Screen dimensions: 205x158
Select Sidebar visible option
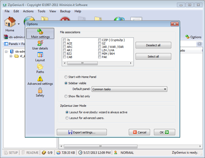coord(66,83)
